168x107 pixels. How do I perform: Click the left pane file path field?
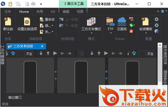click(x=21, y=54)
